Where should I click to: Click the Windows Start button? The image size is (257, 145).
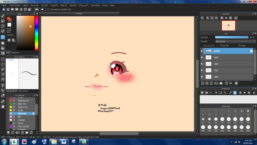coord(4,142)
